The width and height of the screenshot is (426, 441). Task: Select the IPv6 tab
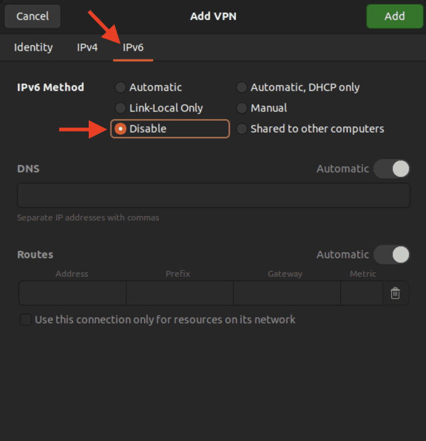pyautogui.click(x=133, y=48)
